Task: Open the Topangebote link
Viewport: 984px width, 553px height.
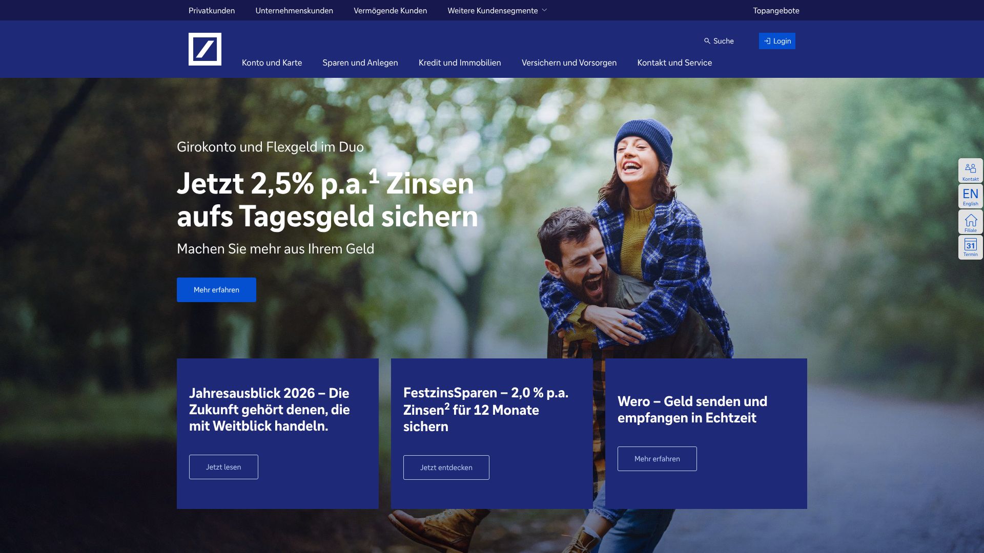Action: pyautogui.click(x=776, y=10)
